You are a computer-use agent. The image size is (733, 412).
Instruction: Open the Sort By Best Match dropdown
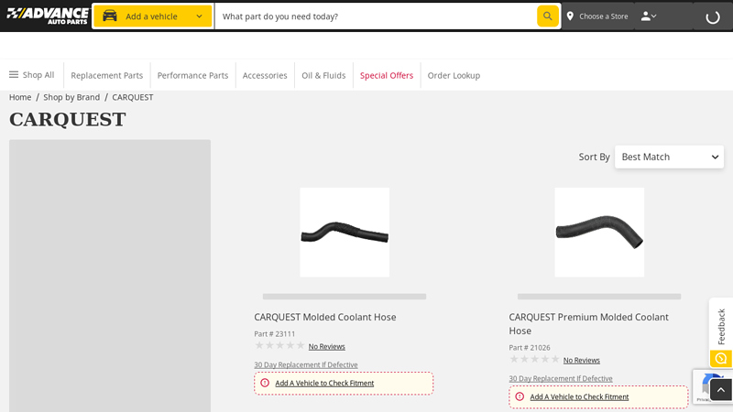[669, 157]
